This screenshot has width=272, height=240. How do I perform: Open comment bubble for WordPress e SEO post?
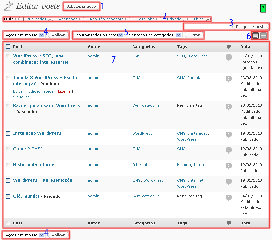[x=229, y=57]
